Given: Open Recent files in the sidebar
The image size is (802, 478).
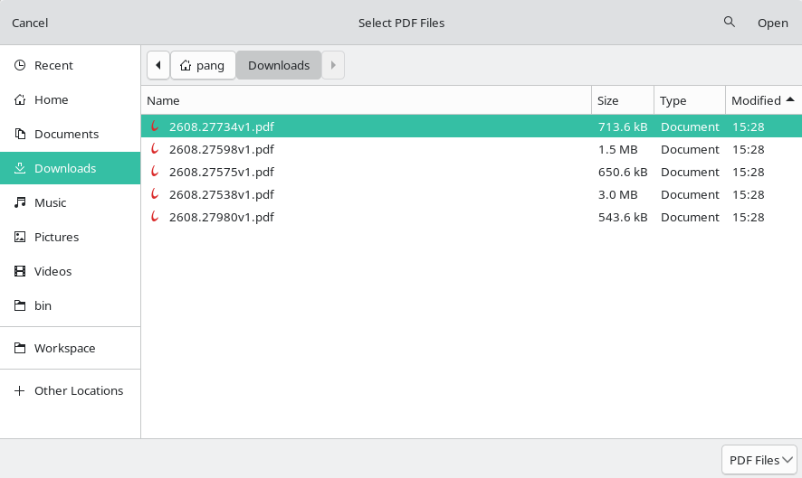Looking at the screenshot, I should (x=70, y=65).
